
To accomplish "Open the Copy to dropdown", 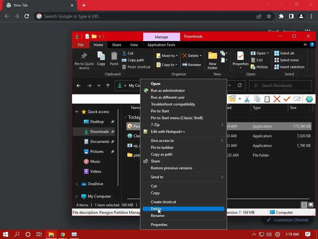I will click(x=167, y=65).
